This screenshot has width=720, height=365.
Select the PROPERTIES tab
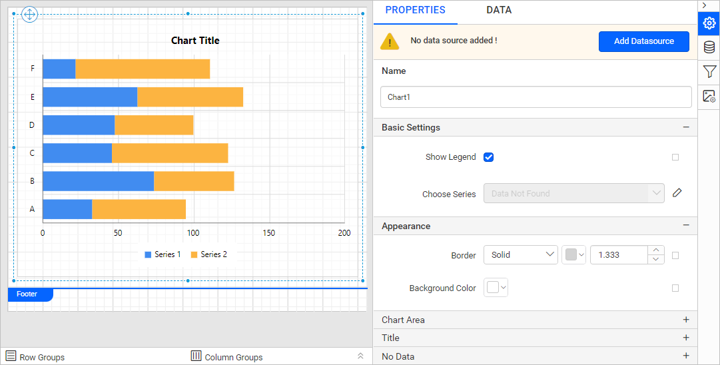[415, 10]
